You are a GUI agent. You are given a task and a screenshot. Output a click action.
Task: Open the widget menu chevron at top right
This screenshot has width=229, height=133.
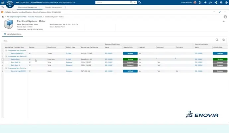click(225, 12)
